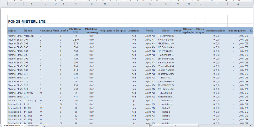Select column F header
Screen dimensions: 254x127
coord(76,4)
